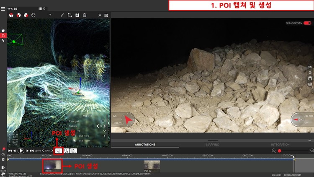The height and width of the screenshot is (177, 314).
Task: Click the trash delete icon
Action: (85, 15)
